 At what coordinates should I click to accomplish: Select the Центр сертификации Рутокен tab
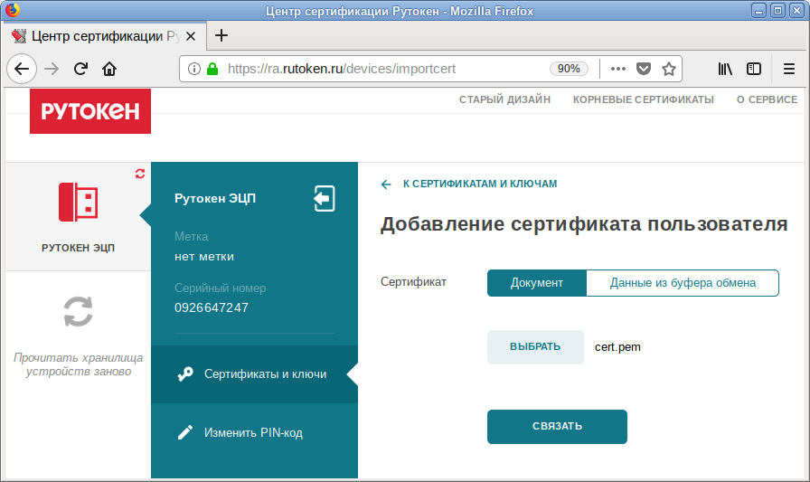click(103, 36)
